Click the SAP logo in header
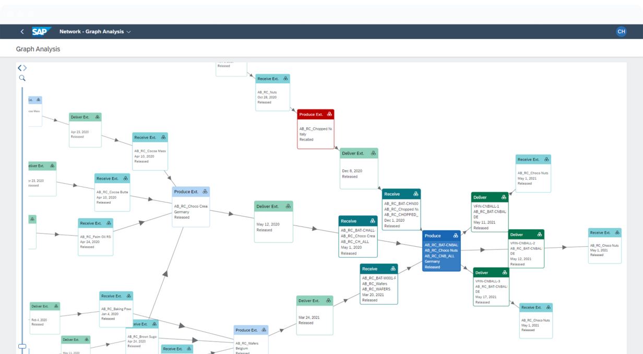Image resolution: width=643 pixels, height=354 pixels. pyautogui.click(x=42, y=32)
